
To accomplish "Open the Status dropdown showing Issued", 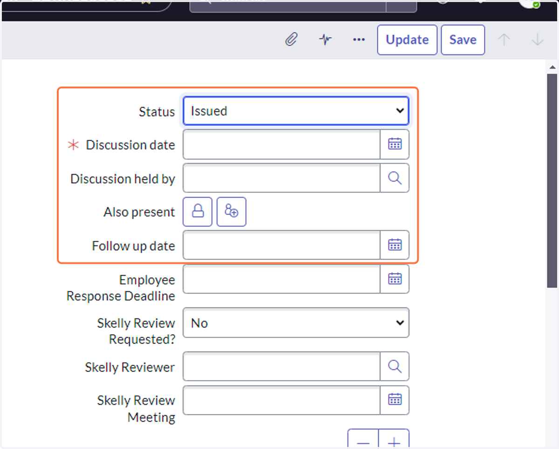I will pyautogui.click(x=296, y=111).
